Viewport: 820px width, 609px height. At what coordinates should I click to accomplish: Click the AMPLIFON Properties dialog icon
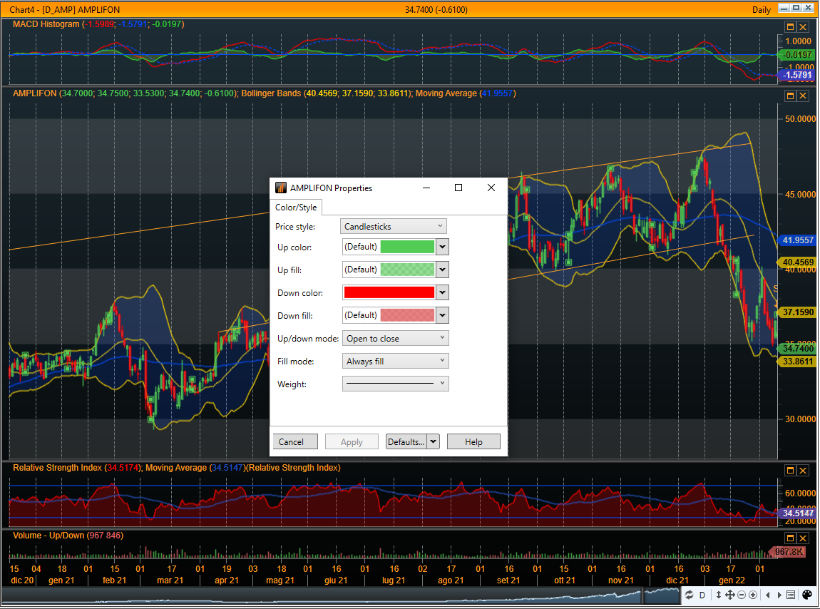pyautogui.click(x=281, y=188)
